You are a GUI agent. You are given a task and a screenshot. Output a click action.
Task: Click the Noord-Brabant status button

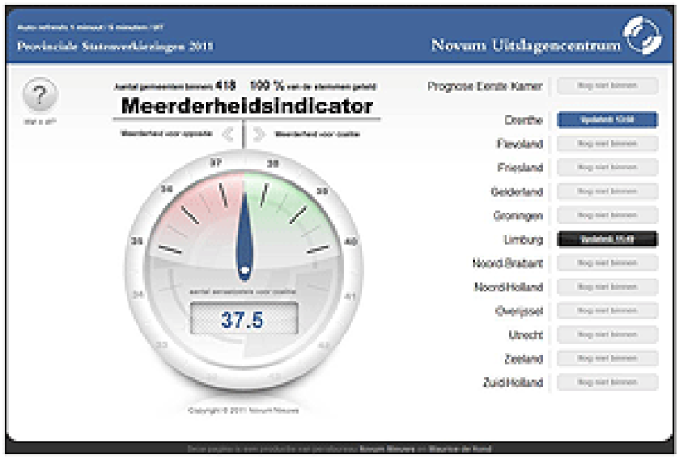pos(607,263)
